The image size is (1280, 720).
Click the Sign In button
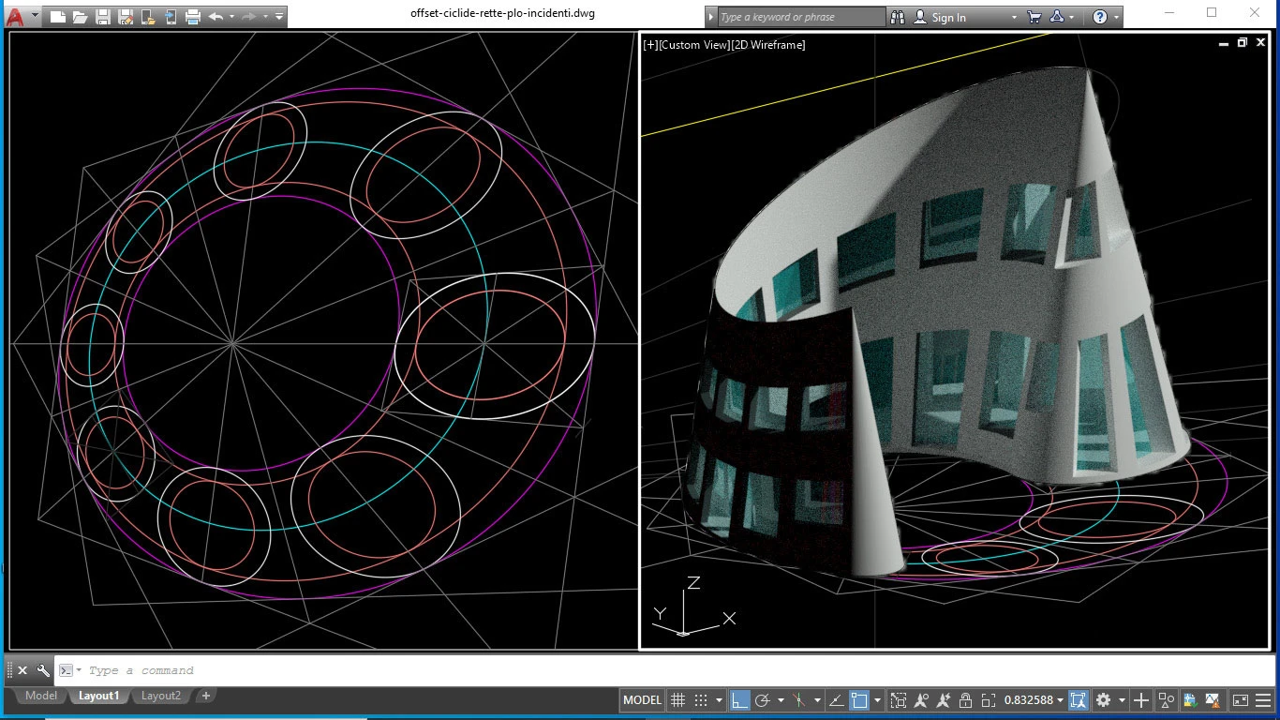[948, 17]
